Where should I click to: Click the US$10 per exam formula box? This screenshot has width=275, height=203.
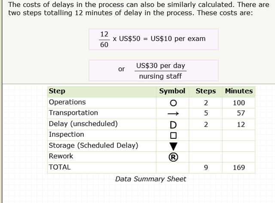pyautogui.click(x=153, y=39)
